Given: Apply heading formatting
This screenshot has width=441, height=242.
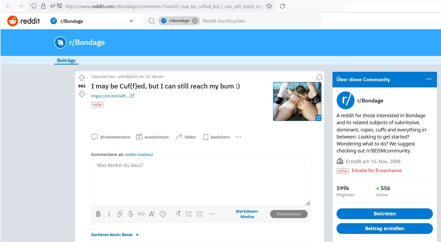Looking at the screenshot, I should [x=178, y=214].
